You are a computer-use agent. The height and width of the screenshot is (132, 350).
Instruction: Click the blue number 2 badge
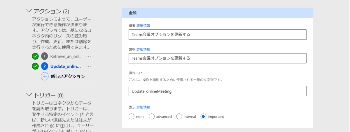pos(45,66)
